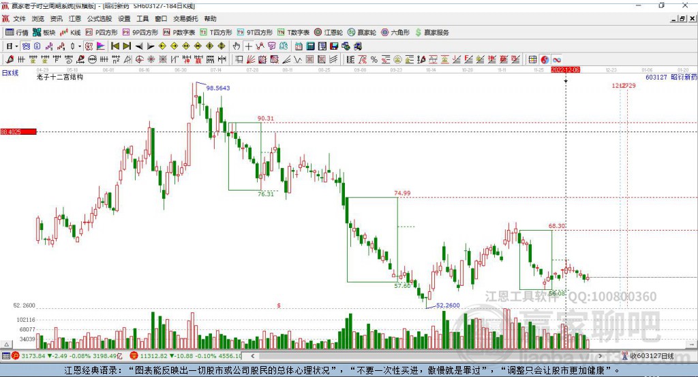Click the status bar keyboard grid icon

[x=5, y=356]
